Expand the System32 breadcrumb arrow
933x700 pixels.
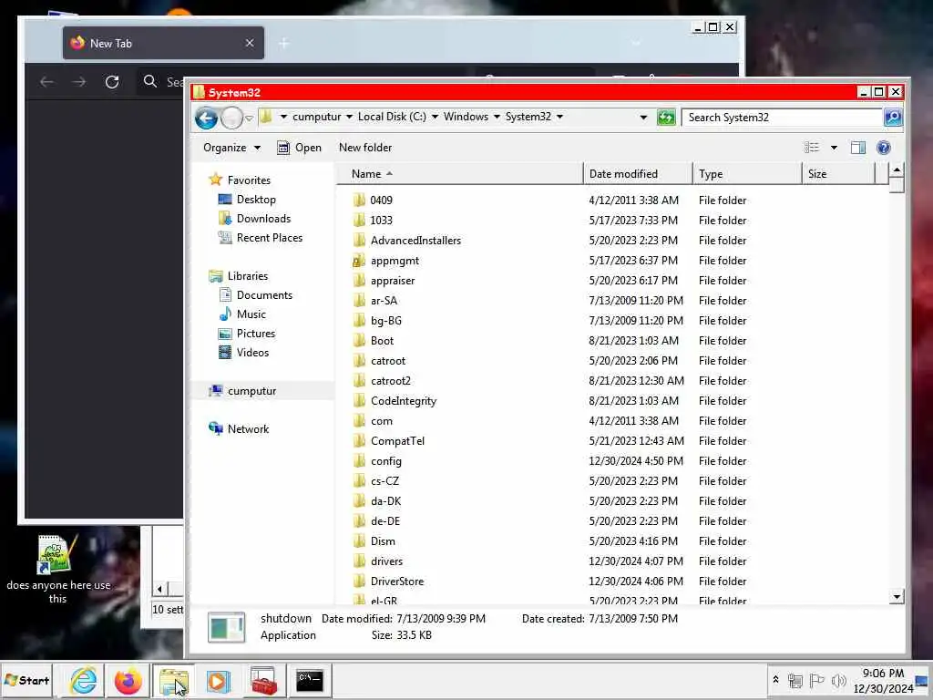click(x=560, y=117)
